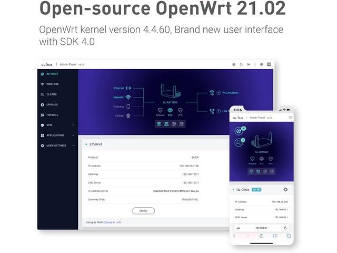
Task: Tap the phone's router image
Action: [x=262, y=140]
